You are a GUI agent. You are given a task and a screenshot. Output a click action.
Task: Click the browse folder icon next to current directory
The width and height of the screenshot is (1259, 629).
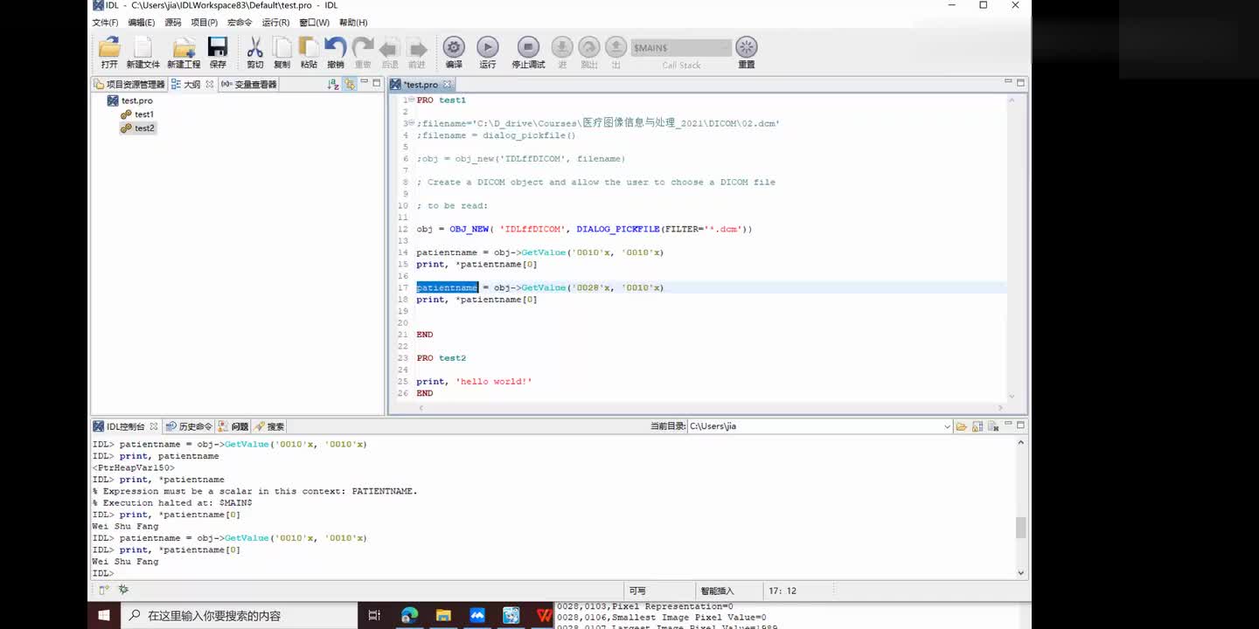click(x=962, y=426)
